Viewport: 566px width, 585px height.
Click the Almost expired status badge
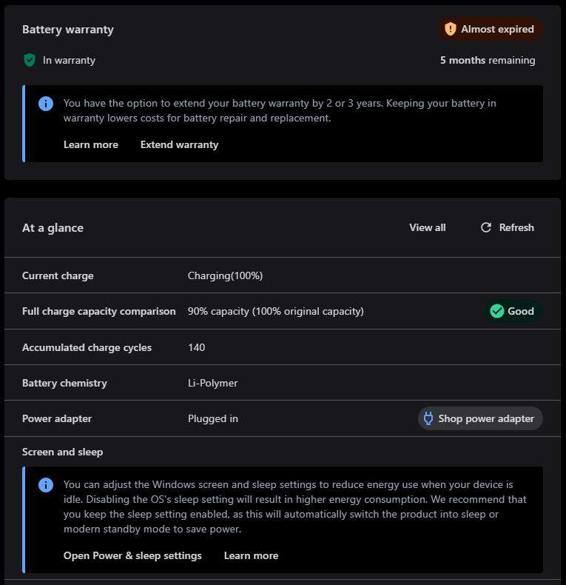click(x=490, y=29)
